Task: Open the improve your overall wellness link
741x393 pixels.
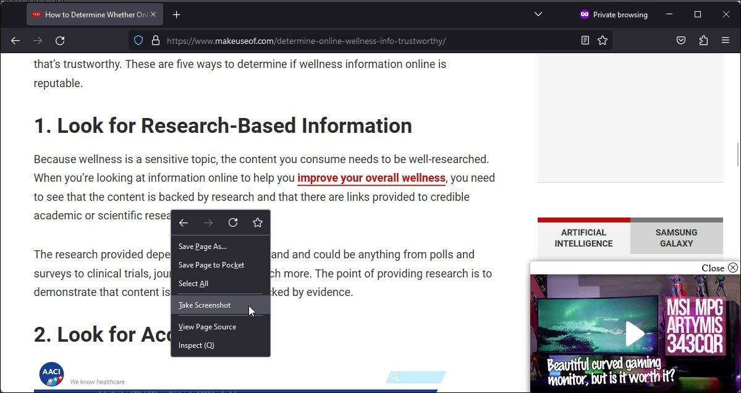Action: [x=371, y=178]
